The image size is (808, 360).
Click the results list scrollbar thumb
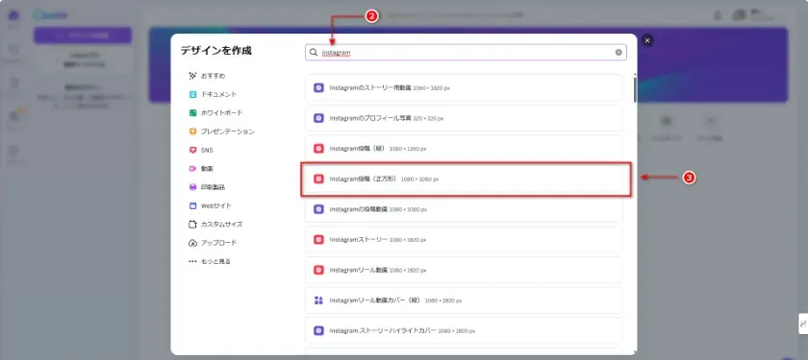pyautogui.click(x=635, y=89)
